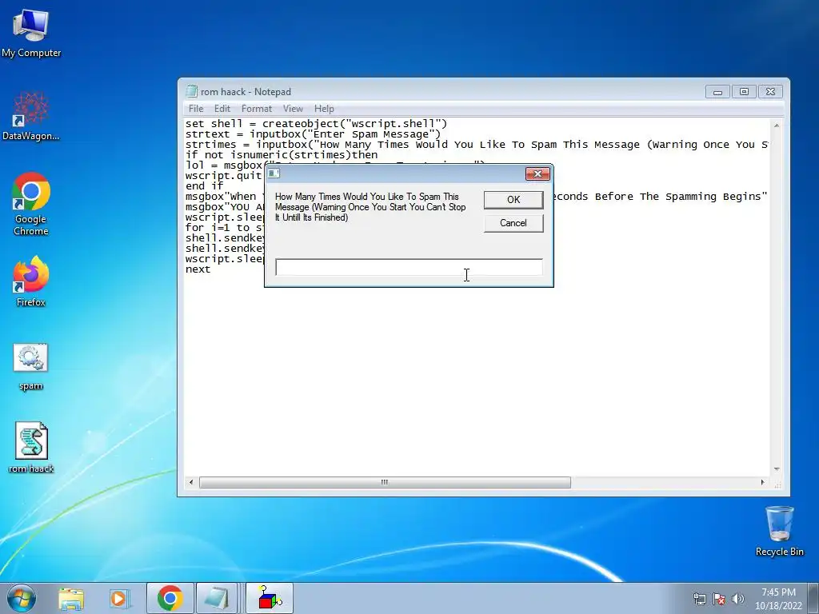
Task: Switch to Notepad taskbar button
Action: tap(216, 598)
